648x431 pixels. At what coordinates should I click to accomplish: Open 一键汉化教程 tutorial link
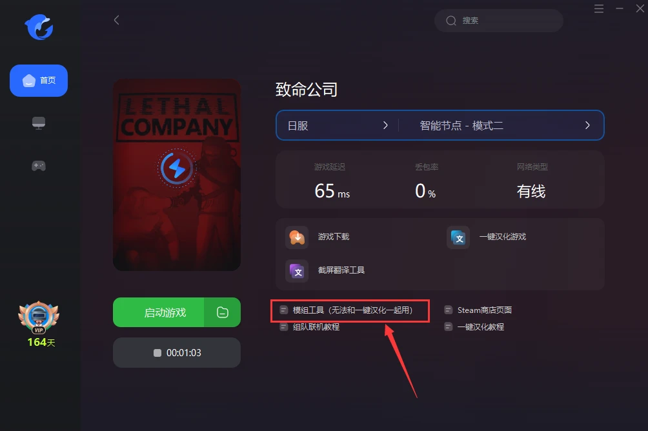click(x=474, y=327)
